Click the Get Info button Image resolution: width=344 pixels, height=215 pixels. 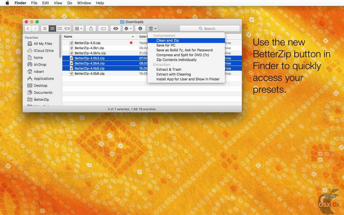click(x=140, y=28)
